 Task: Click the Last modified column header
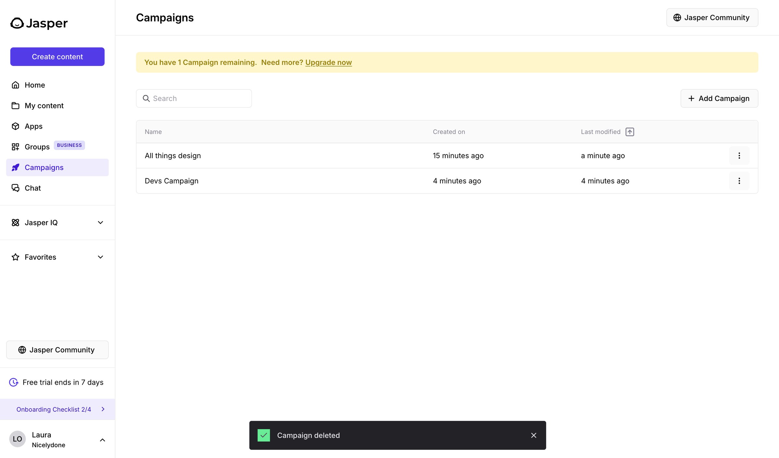tap(600, 132)
